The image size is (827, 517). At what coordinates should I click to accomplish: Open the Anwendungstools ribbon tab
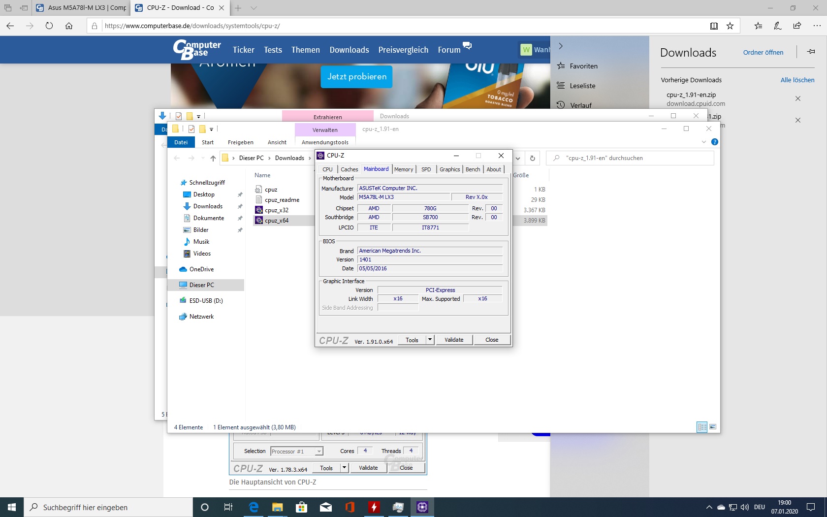325,142
